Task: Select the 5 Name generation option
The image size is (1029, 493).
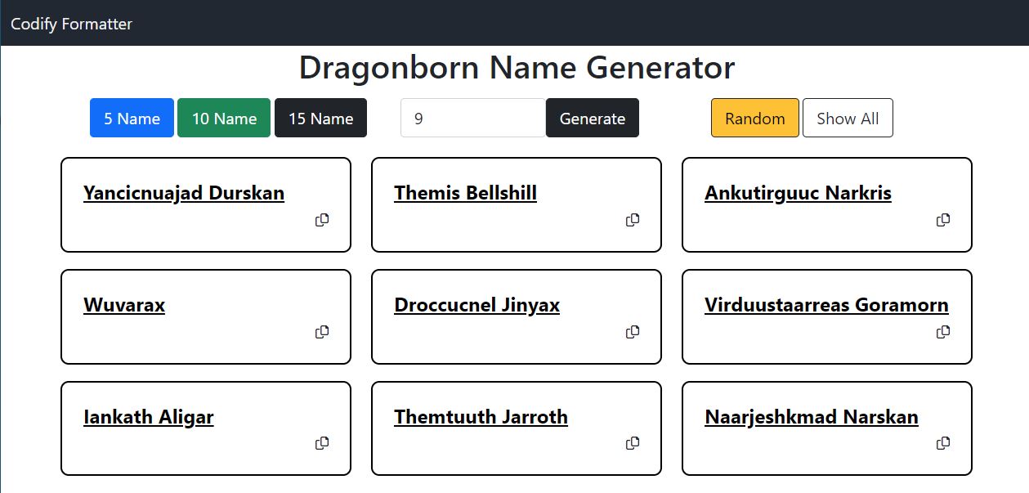Action: (132, 118)
